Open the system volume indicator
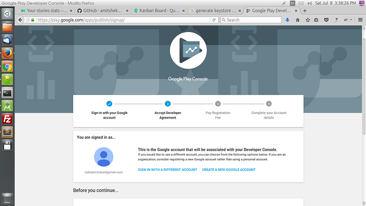This screenshot has width=366, height=206. click(x=310, y=3)
